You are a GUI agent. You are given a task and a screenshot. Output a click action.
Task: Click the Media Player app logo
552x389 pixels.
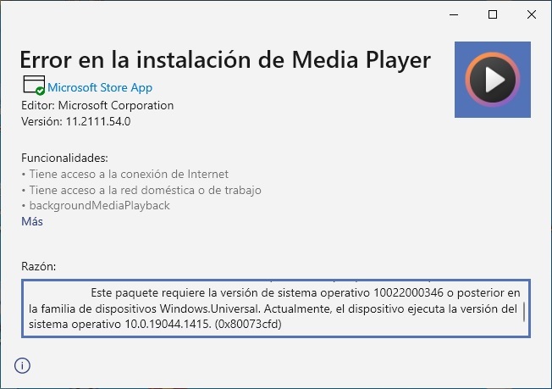493,80
